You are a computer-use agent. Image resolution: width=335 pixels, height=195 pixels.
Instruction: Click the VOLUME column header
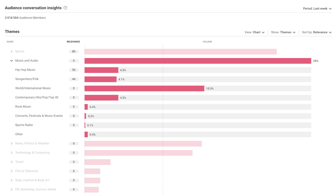coord(207,42)
